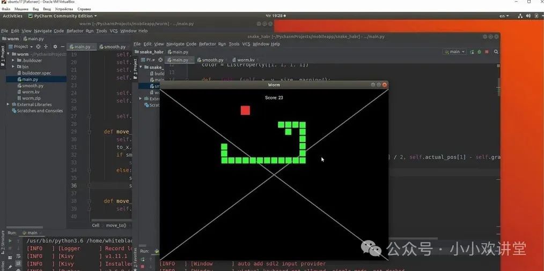Click the move_to() breadcrumb in worm editor
This screenshot has width=544, height=271.
[x=116, y=225]
